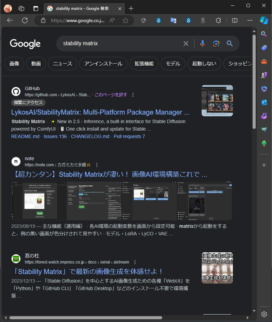Open LykosAI/StabilityMatrix GitHub result
272x322 pixels.
(100, 112)
